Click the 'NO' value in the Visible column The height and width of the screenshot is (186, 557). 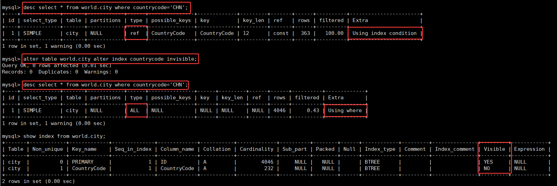click(487, 168)
